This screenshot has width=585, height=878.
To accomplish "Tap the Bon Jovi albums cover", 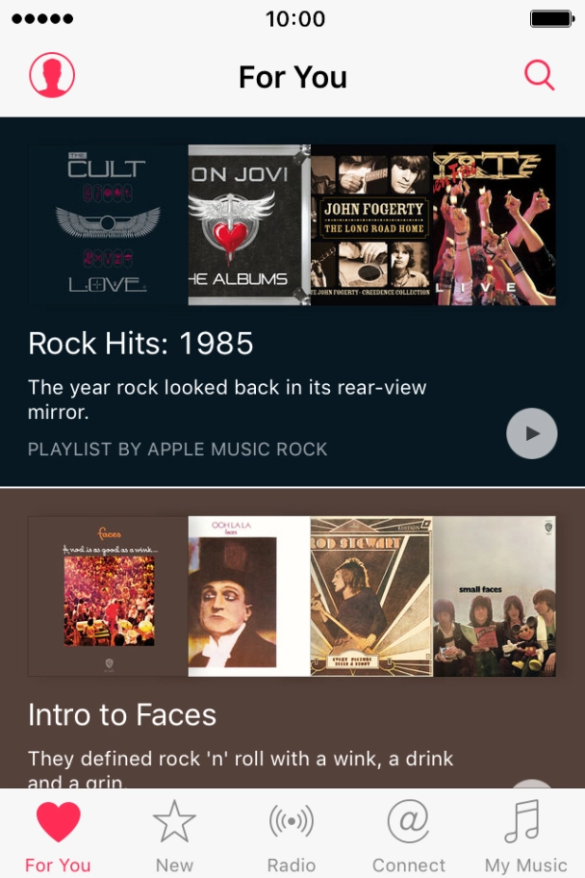I will [249, 224].
